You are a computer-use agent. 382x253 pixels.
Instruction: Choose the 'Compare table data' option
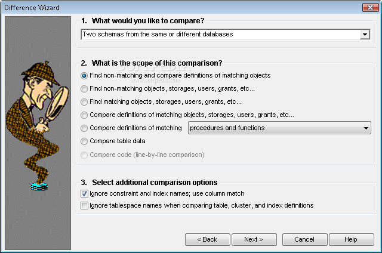84,141
